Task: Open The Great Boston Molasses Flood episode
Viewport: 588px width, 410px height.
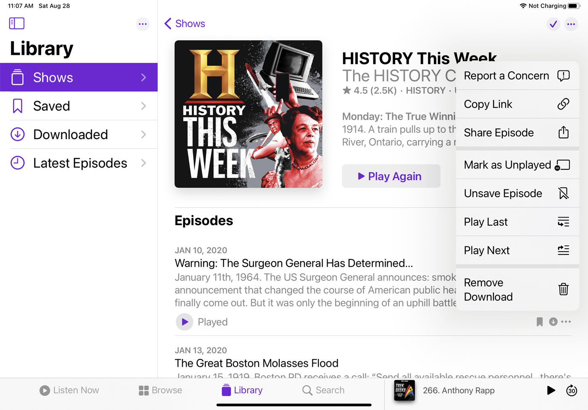Action: click(x=256, y=363)
